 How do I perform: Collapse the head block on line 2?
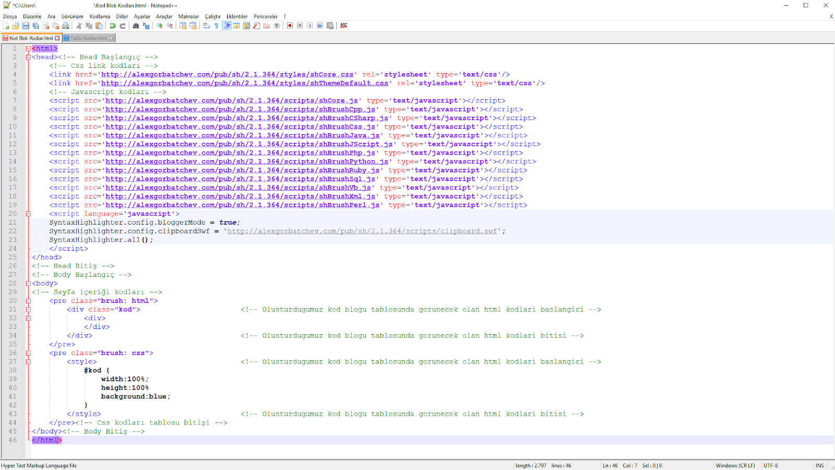pyautogui.click(x=28, y=57)
